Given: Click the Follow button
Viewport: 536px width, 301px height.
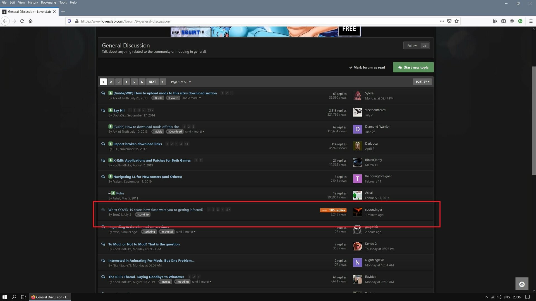Looking at the screenshot, I should pyautogui.click(x=416, y=46).
